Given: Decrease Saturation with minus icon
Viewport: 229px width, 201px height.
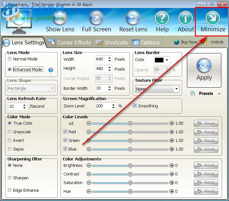Looking at the screenshot, I should (89, 183).
